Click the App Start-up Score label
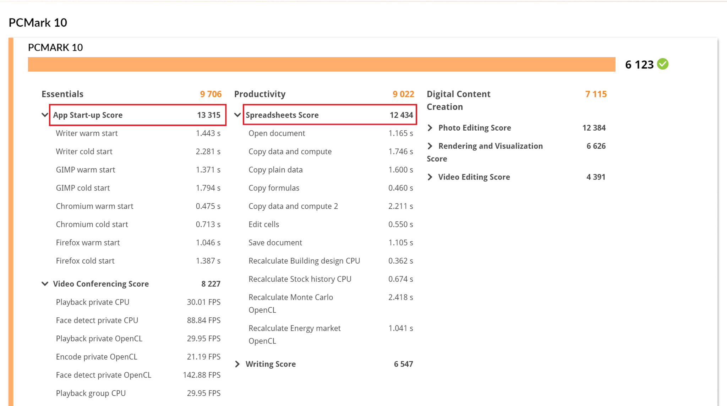The image size is (727, 406). click(x=88, y=115)
